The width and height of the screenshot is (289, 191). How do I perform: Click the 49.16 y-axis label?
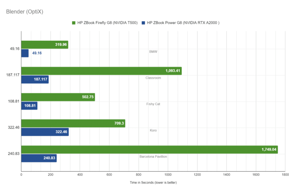[14, 49]
